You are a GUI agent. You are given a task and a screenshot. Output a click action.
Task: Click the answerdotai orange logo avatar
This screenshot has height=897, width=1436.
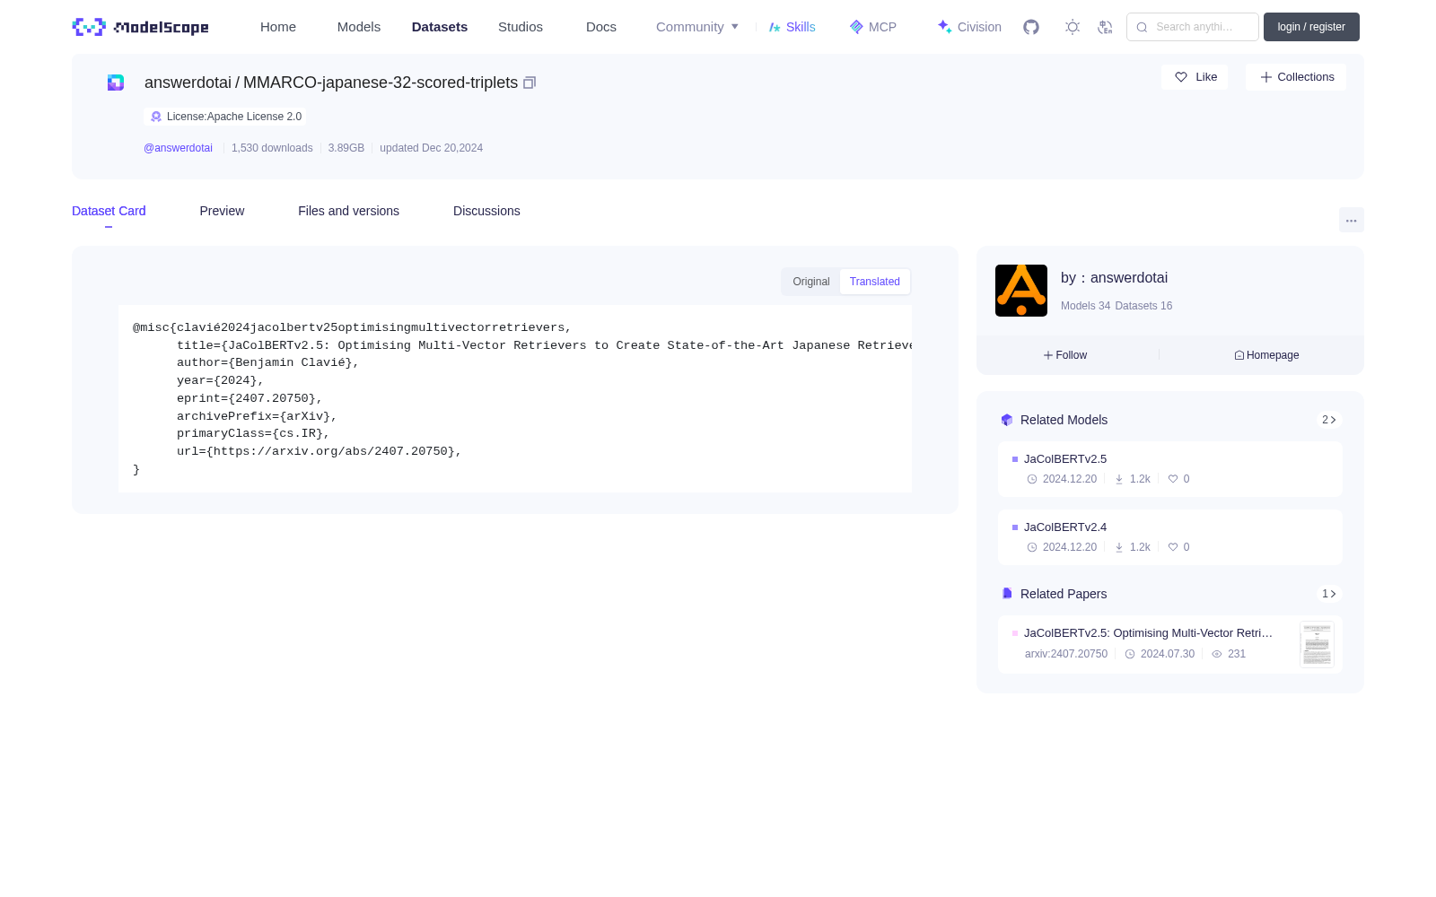point(1021,291)
